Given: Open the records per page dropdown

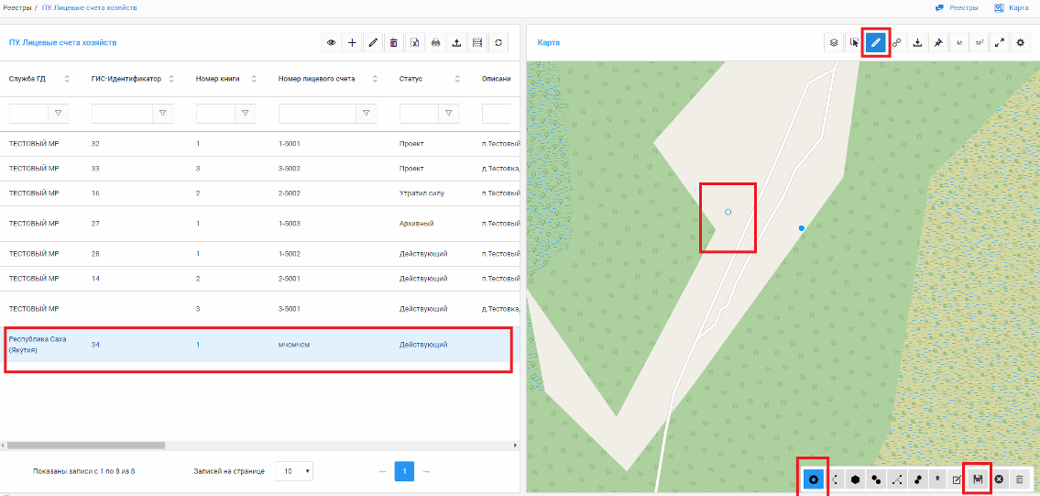Looking at the screenshot, I should (294, 471).
